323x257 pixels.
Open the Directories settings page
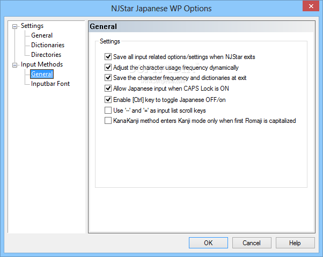point(46,55)
